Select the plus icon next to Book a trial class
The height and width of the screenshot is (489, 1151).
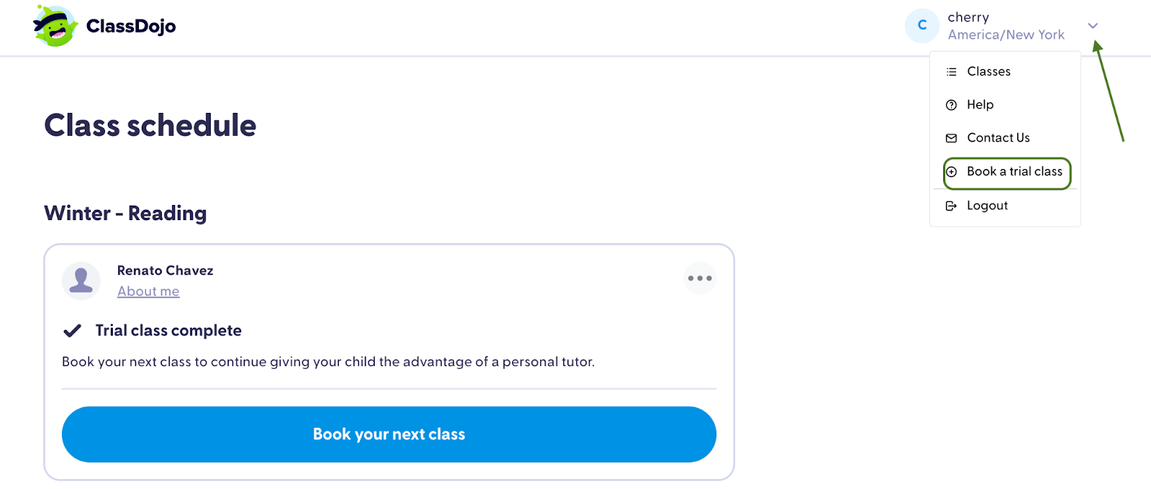[x=951, y=172]
